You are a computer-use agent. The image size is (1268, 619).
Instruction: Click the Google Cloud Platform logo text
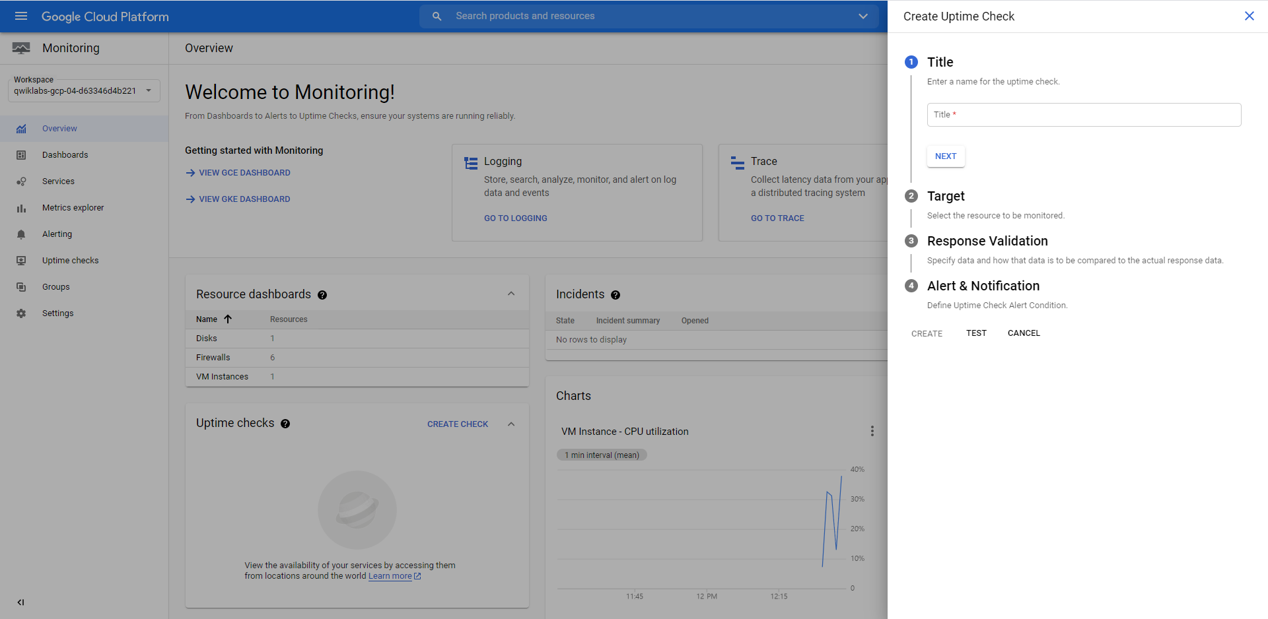pos(105,16)
